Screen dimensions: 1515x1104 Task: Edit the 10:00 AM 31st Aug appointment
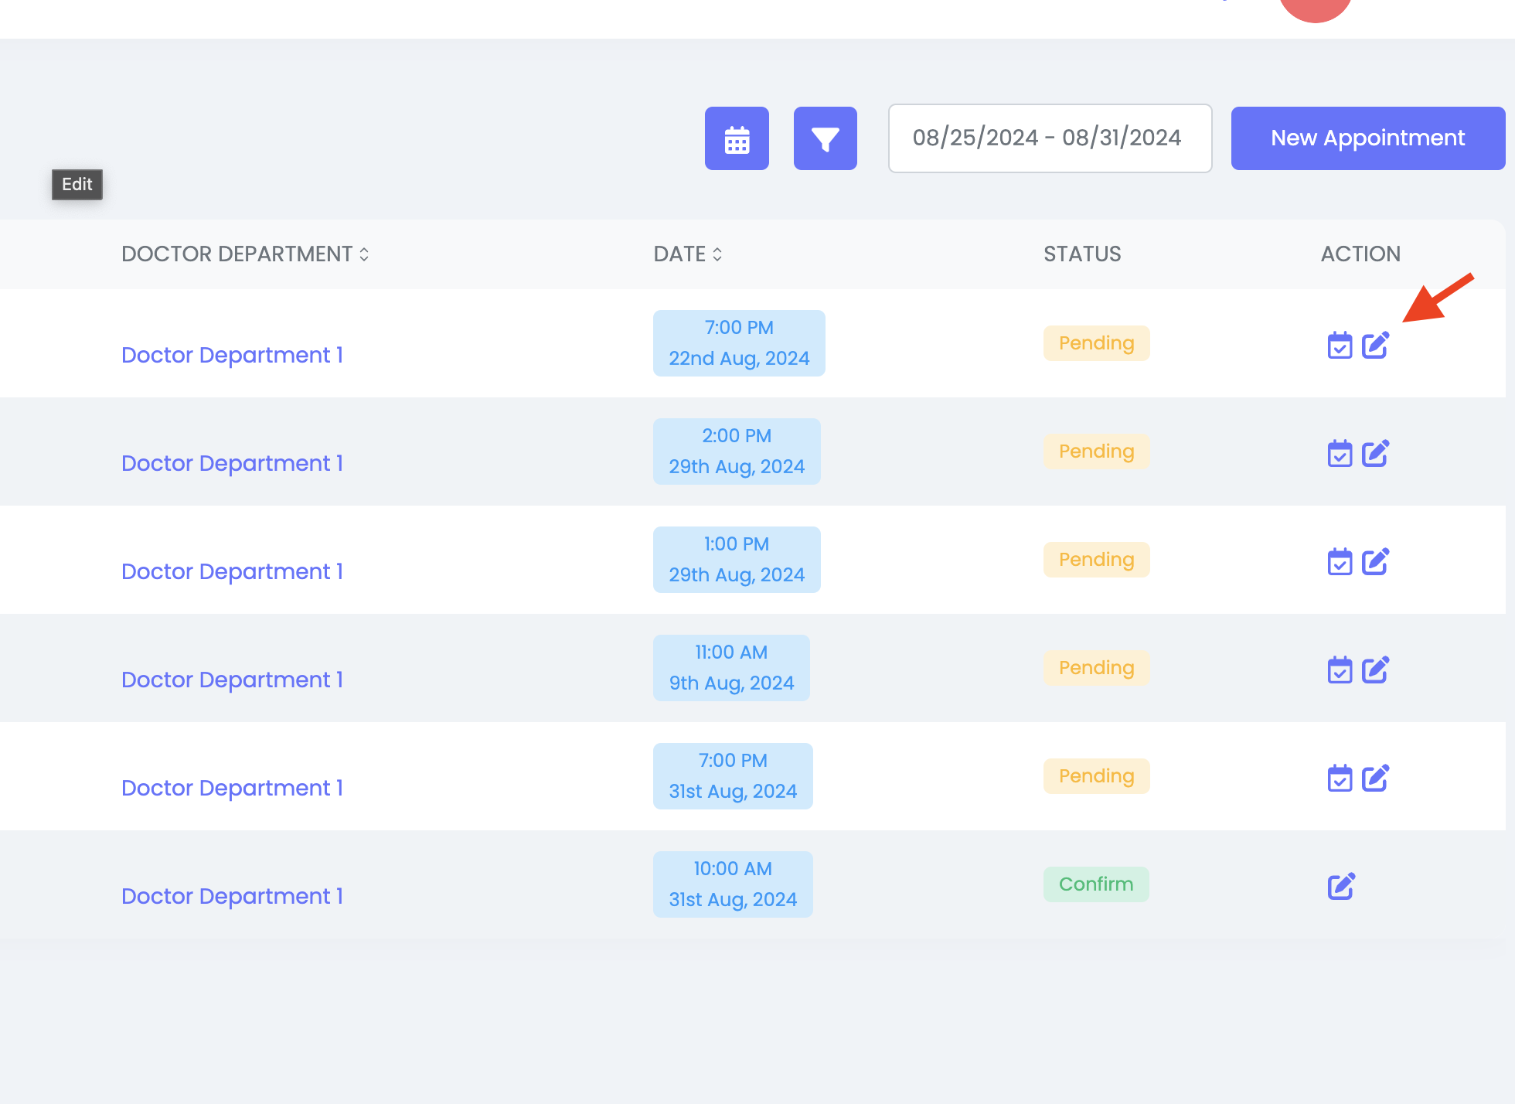pyautogui.click(x=1342, y=886)
